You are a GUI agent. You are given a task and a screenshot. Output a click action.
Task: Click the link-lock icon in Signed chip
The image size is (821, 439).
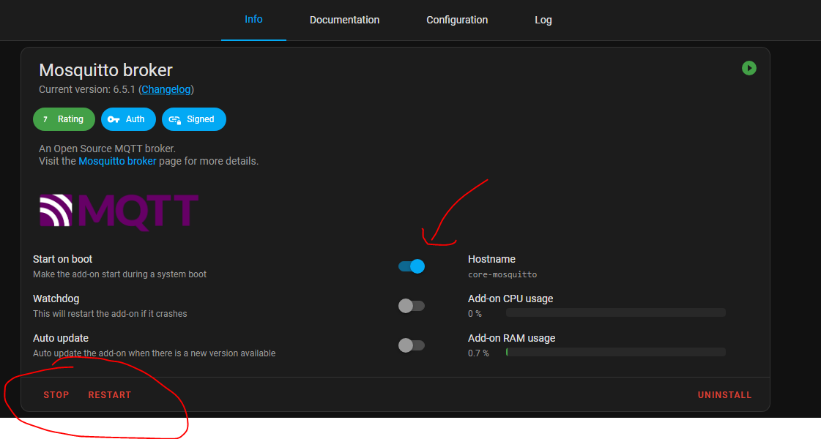pos(175,119)
